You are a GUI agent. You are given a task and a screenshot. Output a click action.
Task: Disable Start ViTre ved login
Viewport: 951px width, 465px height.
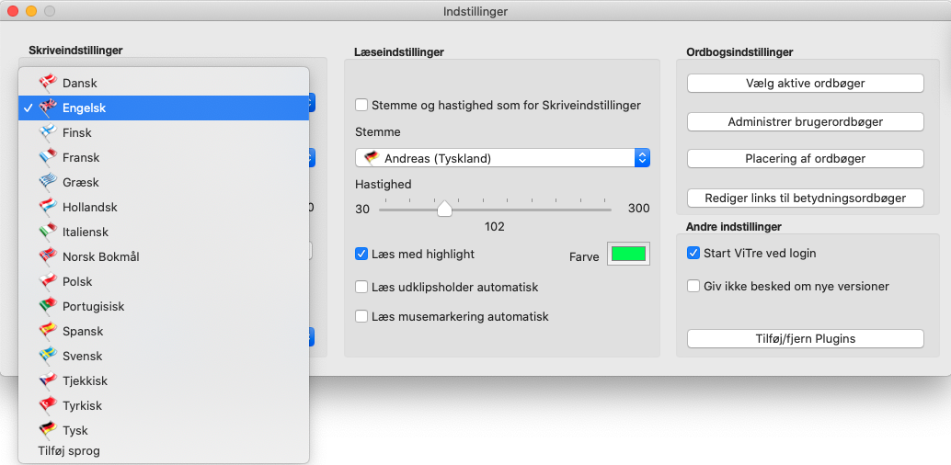click(694, 253)
